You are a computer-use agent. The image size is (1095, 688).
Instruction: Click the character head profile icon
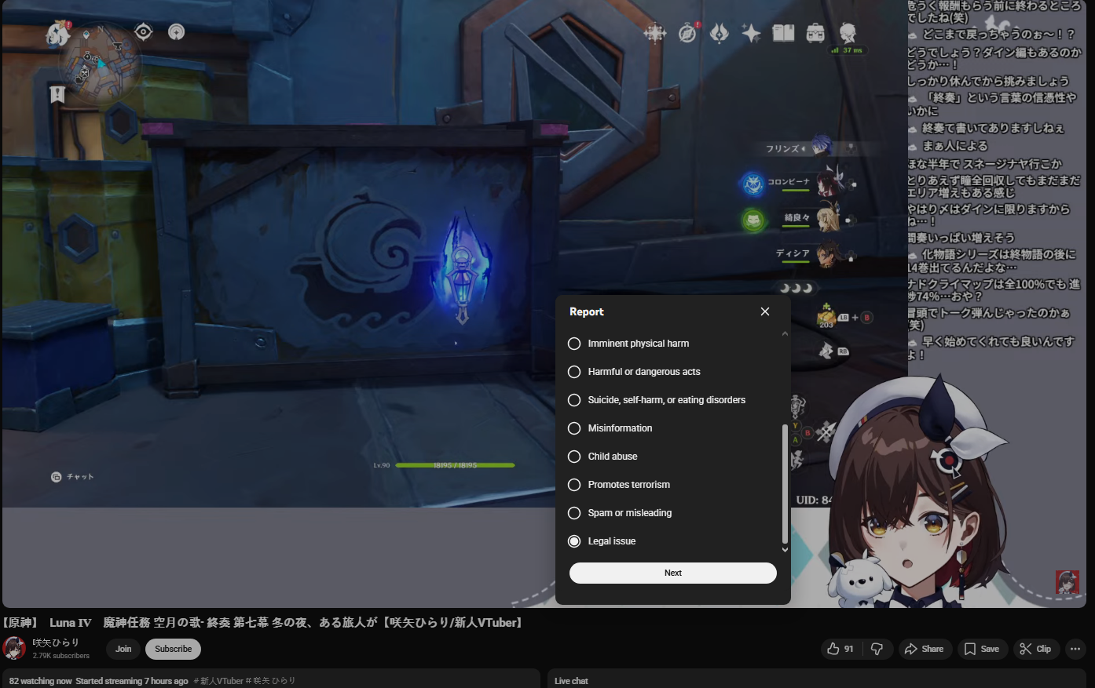(x=848, y=32)
